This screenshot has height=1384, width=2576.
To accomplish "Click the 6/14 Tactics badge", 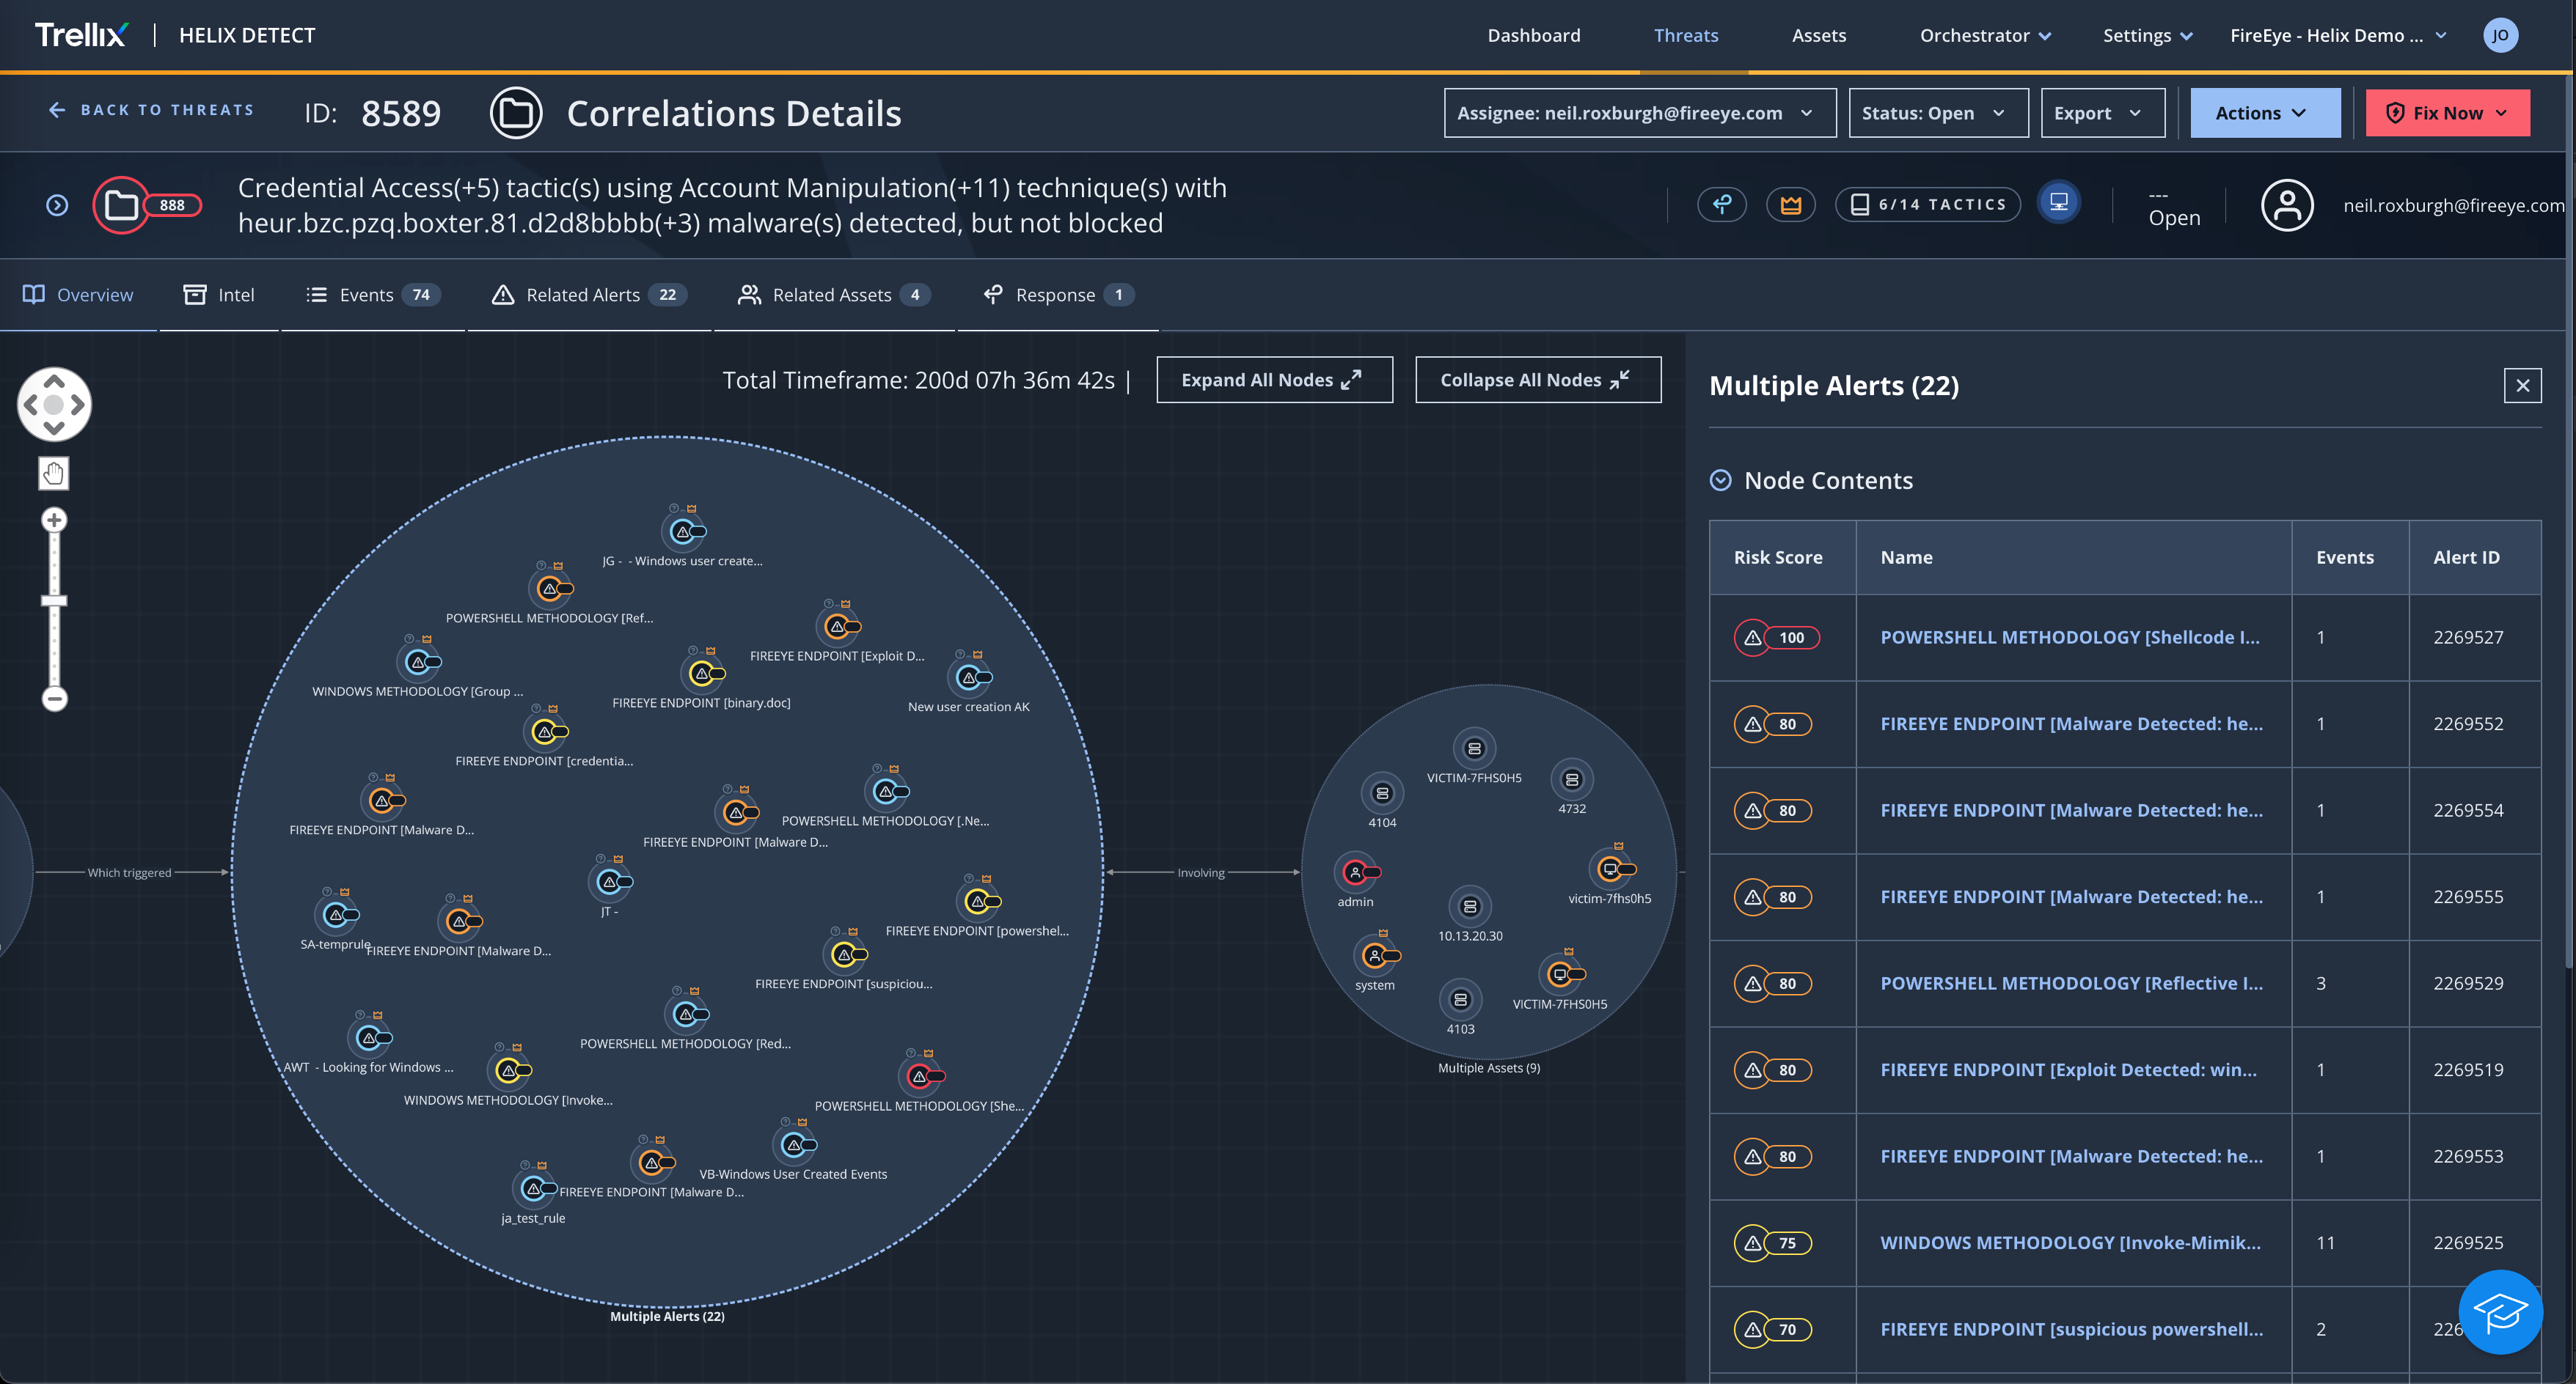I will (x=1927, y=205).
